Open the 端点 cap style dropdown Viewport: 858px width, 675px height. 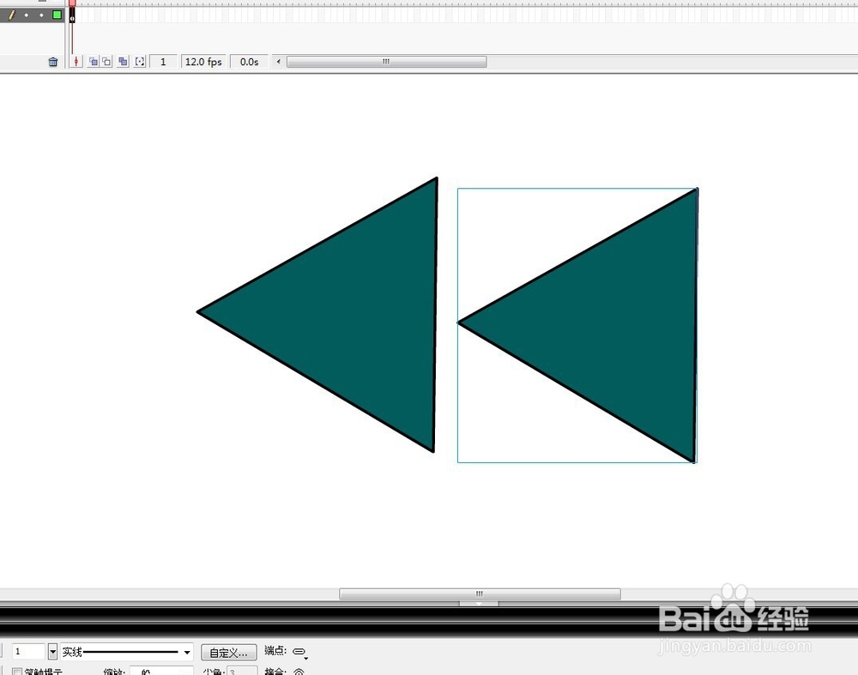click(x=299, y=652)
